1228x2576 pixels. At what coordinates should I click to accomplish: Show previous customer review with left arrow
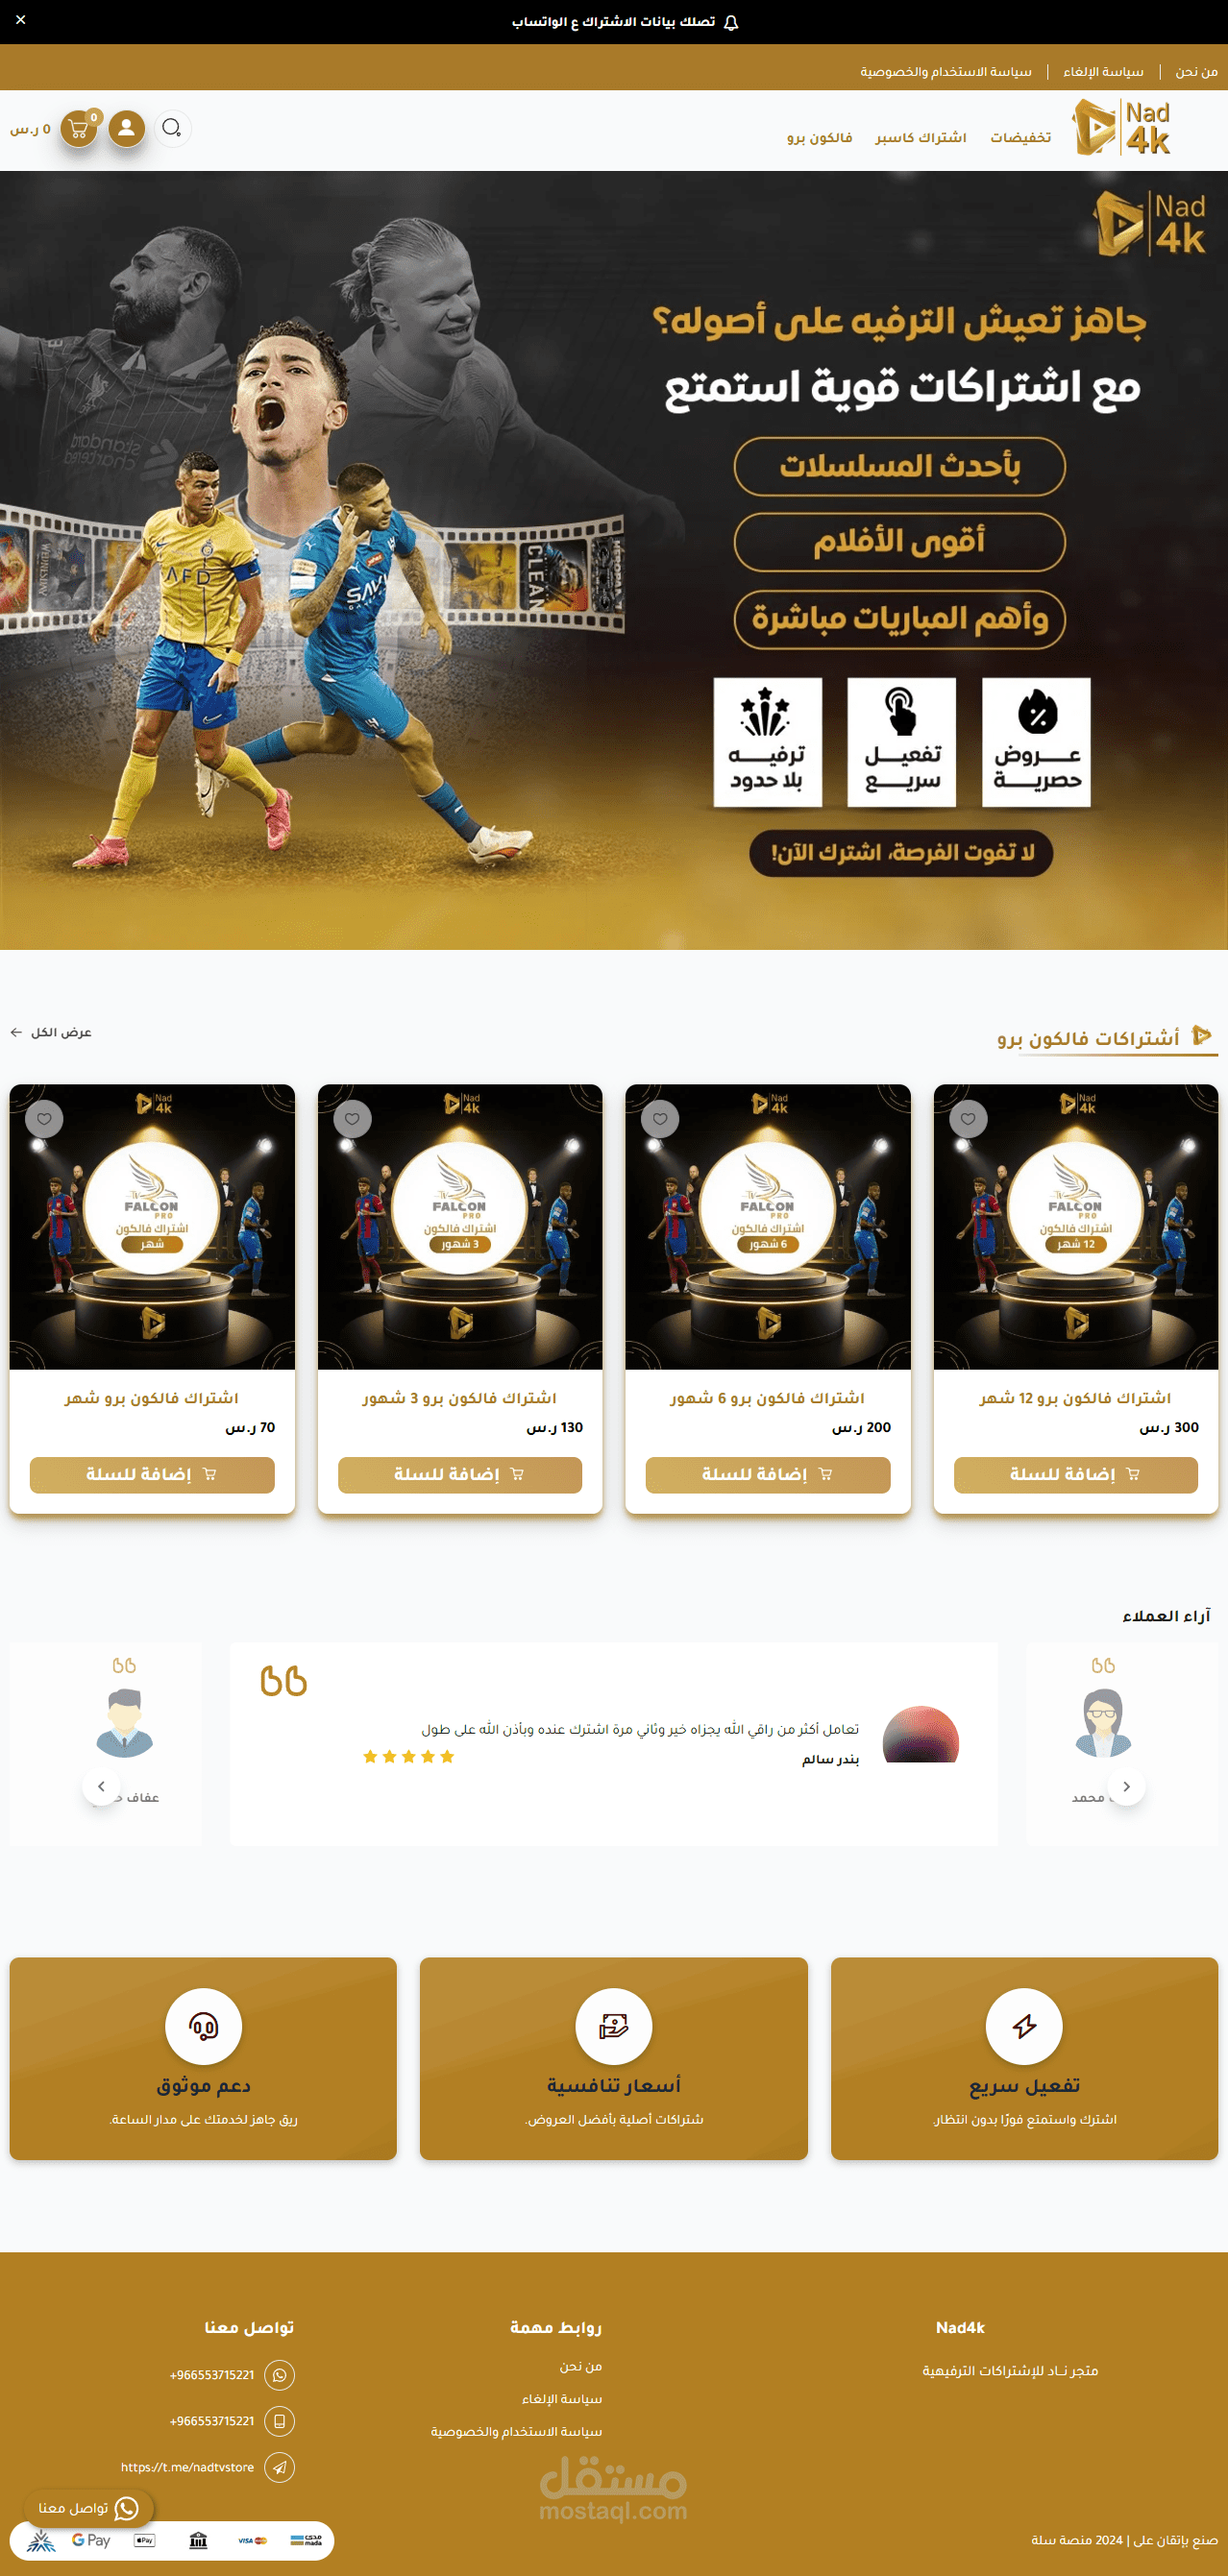[101, 1786]
